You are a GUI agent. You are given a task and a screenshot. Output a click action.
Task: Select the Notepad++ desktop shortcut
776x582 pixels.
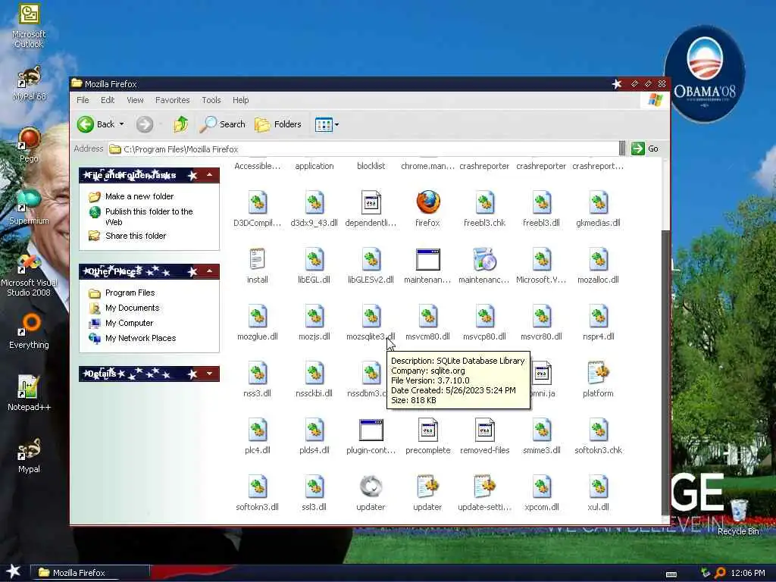pos(29,393)
